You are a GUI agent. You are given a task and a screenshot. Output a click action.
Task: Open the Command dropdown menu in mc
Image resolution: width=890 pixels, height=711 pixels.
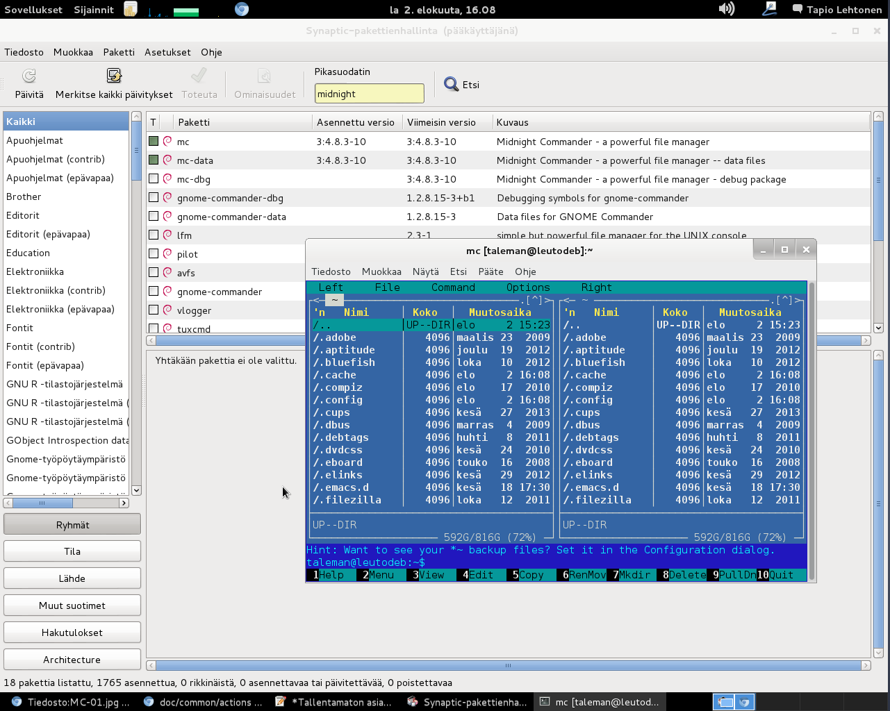[x=453, y=287]
